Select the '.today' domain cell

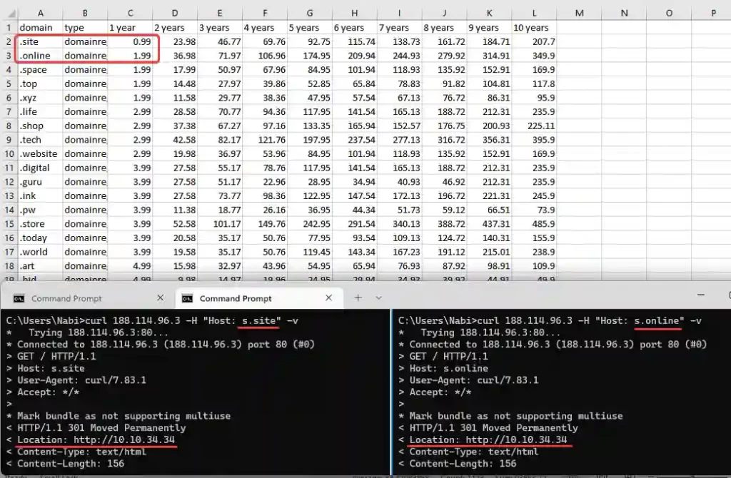click(x=40, y=238)
